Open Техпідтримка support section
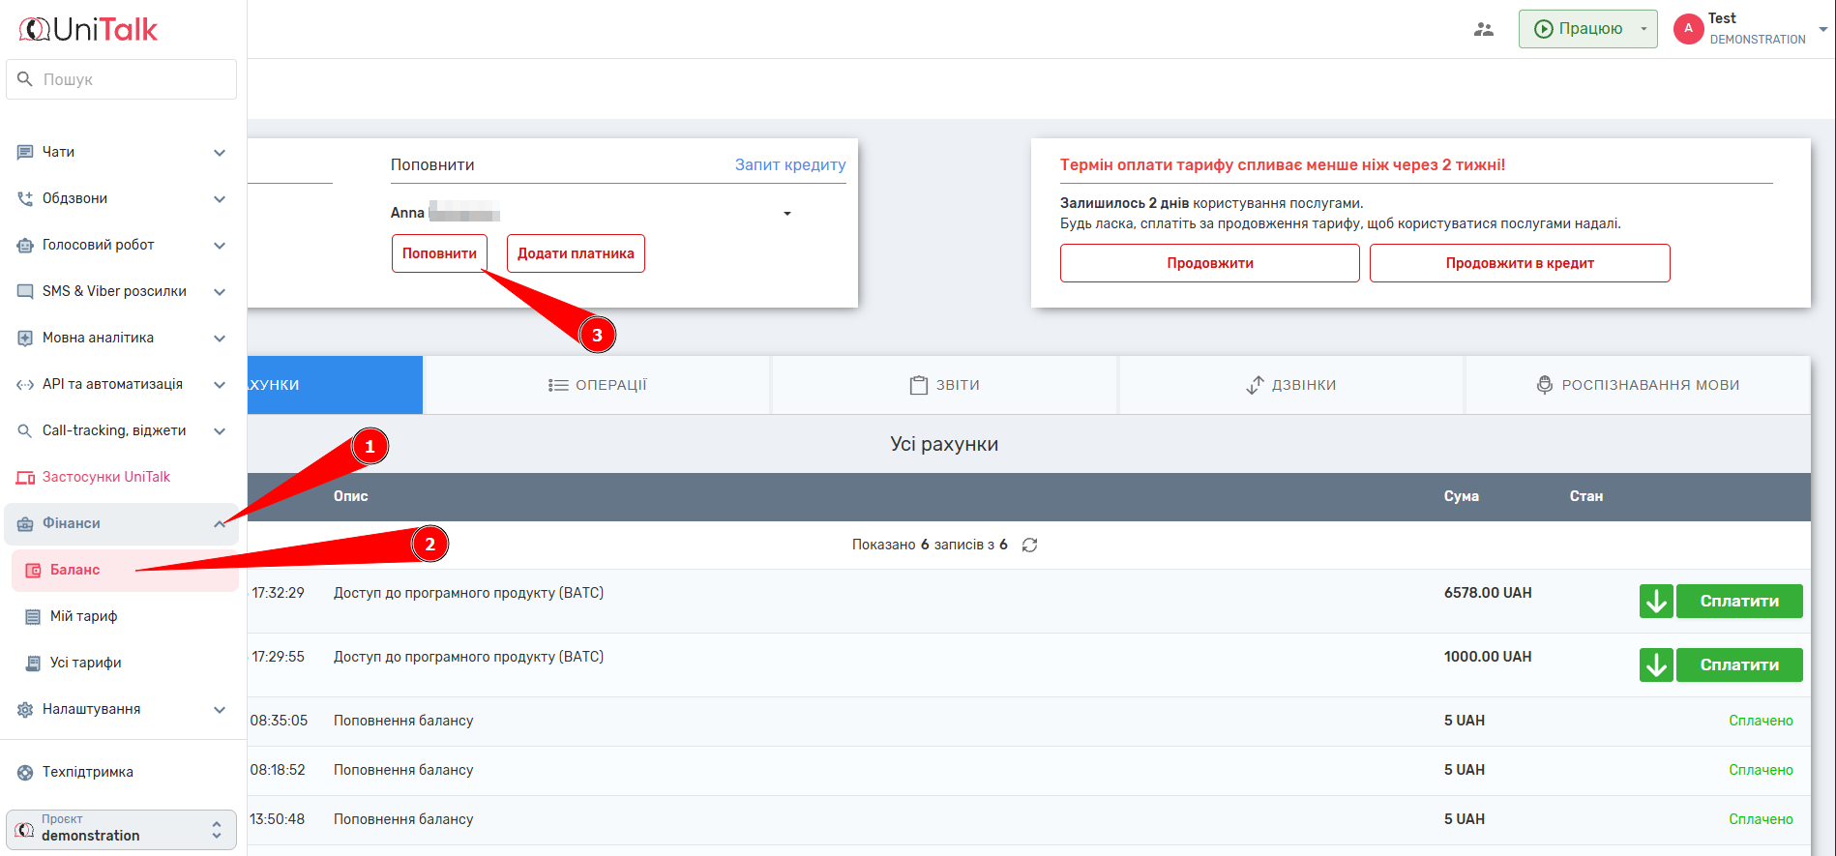 point(87,772)
